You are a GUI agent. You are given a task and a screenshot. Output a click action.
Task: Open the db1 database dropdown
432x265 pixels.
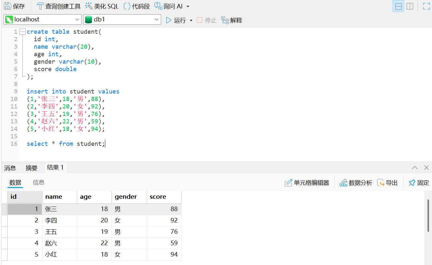[122, 19]
